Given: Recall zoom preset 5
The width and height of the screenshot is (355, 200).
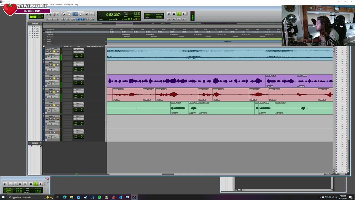Looking at the screenshot, I should (57, 19).
